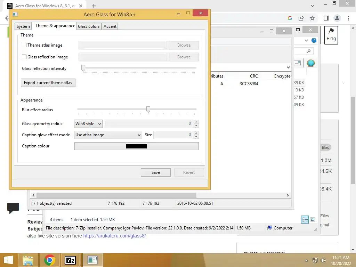This screenshot has height=267, width=356.
Task: Click the CRC column header in 7-Zip
Action: (x=253, y=76)
